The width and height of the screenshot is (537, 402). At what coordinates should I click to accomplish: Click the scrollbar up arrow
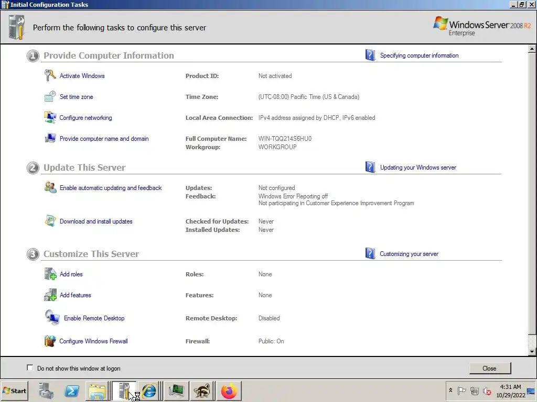click(532, 49)
